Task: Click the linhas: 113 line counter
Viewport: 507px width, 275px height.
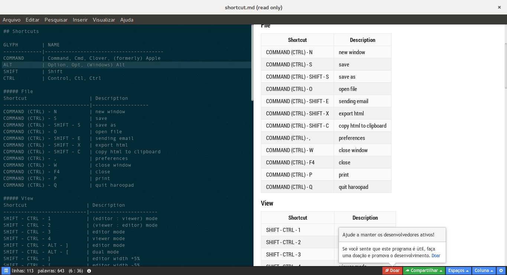Action: (23, 271)
